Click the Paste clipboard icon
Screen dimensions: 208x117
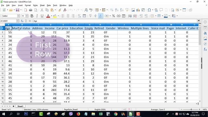(x=52, y=10)
